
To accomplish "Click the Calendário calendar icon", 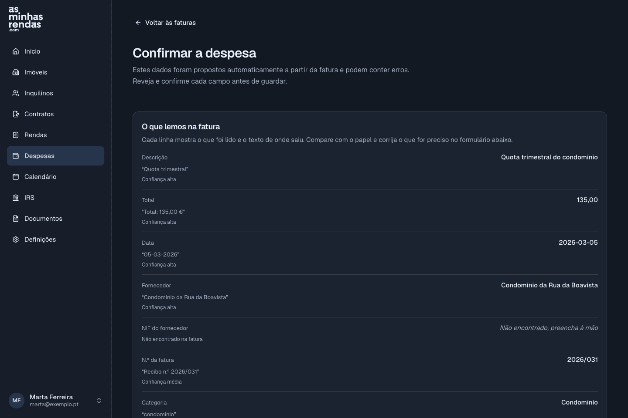I will pos(16,177).
